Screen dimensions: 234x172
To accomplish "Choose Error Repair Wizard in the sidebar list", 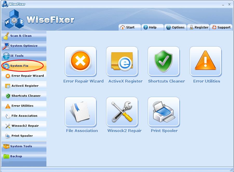I will coord(24,76).
